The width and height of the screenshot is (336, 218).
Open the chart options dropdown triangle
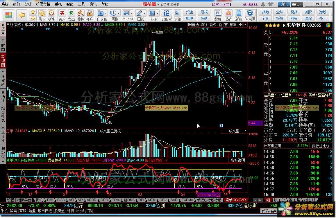245,25
